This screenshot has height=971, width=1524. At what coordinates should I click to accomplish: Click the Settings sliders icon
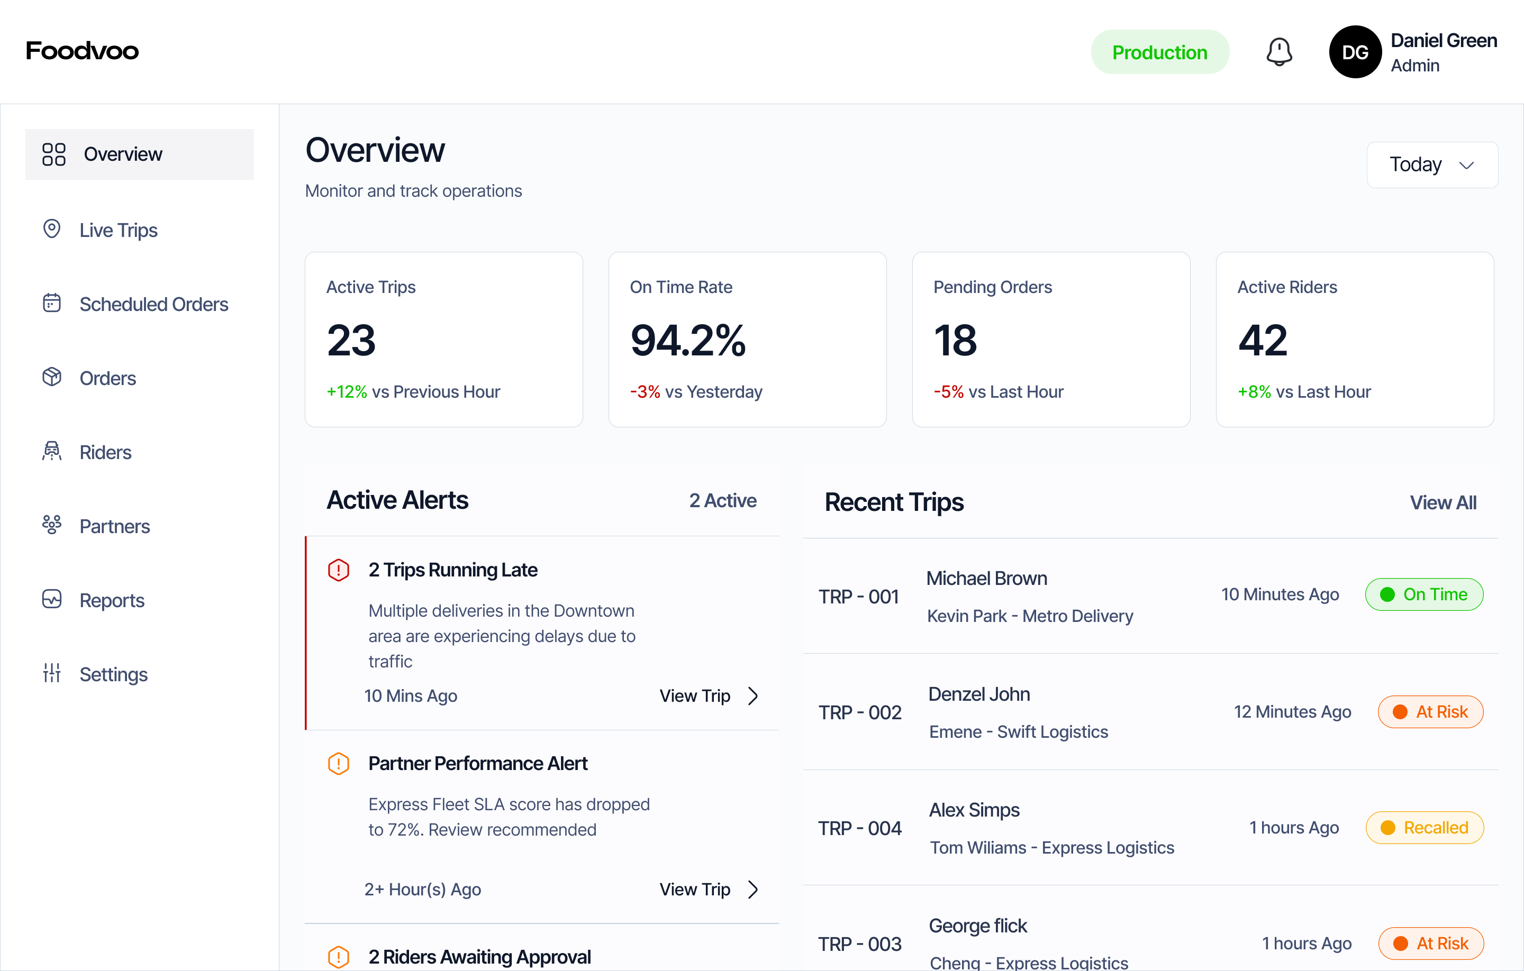pos(52,673)
